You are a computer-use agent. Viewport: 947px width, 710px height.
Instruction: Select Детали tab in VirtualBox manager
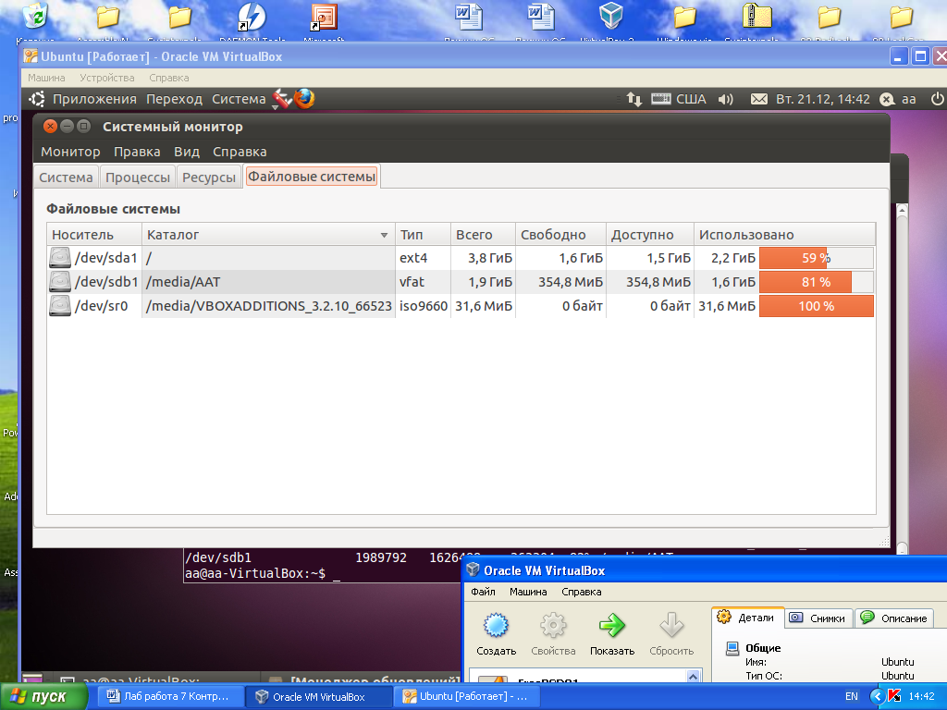coord(747,618)
